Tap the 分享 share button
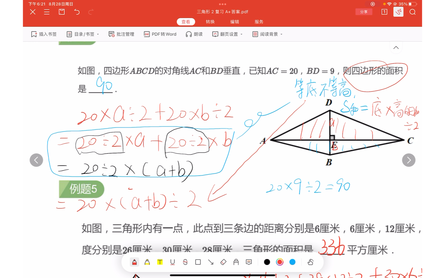This screenshot has width=445, height=278. tap(364, 12)
